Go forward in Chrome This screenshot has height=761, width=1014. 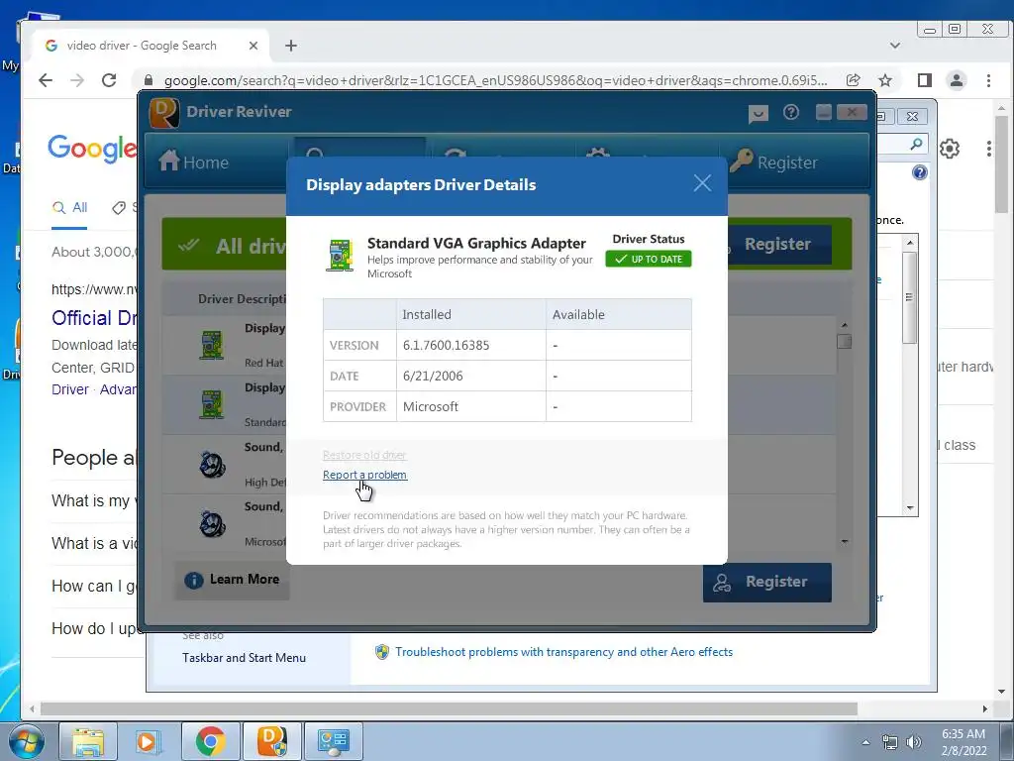pos(77,80)
